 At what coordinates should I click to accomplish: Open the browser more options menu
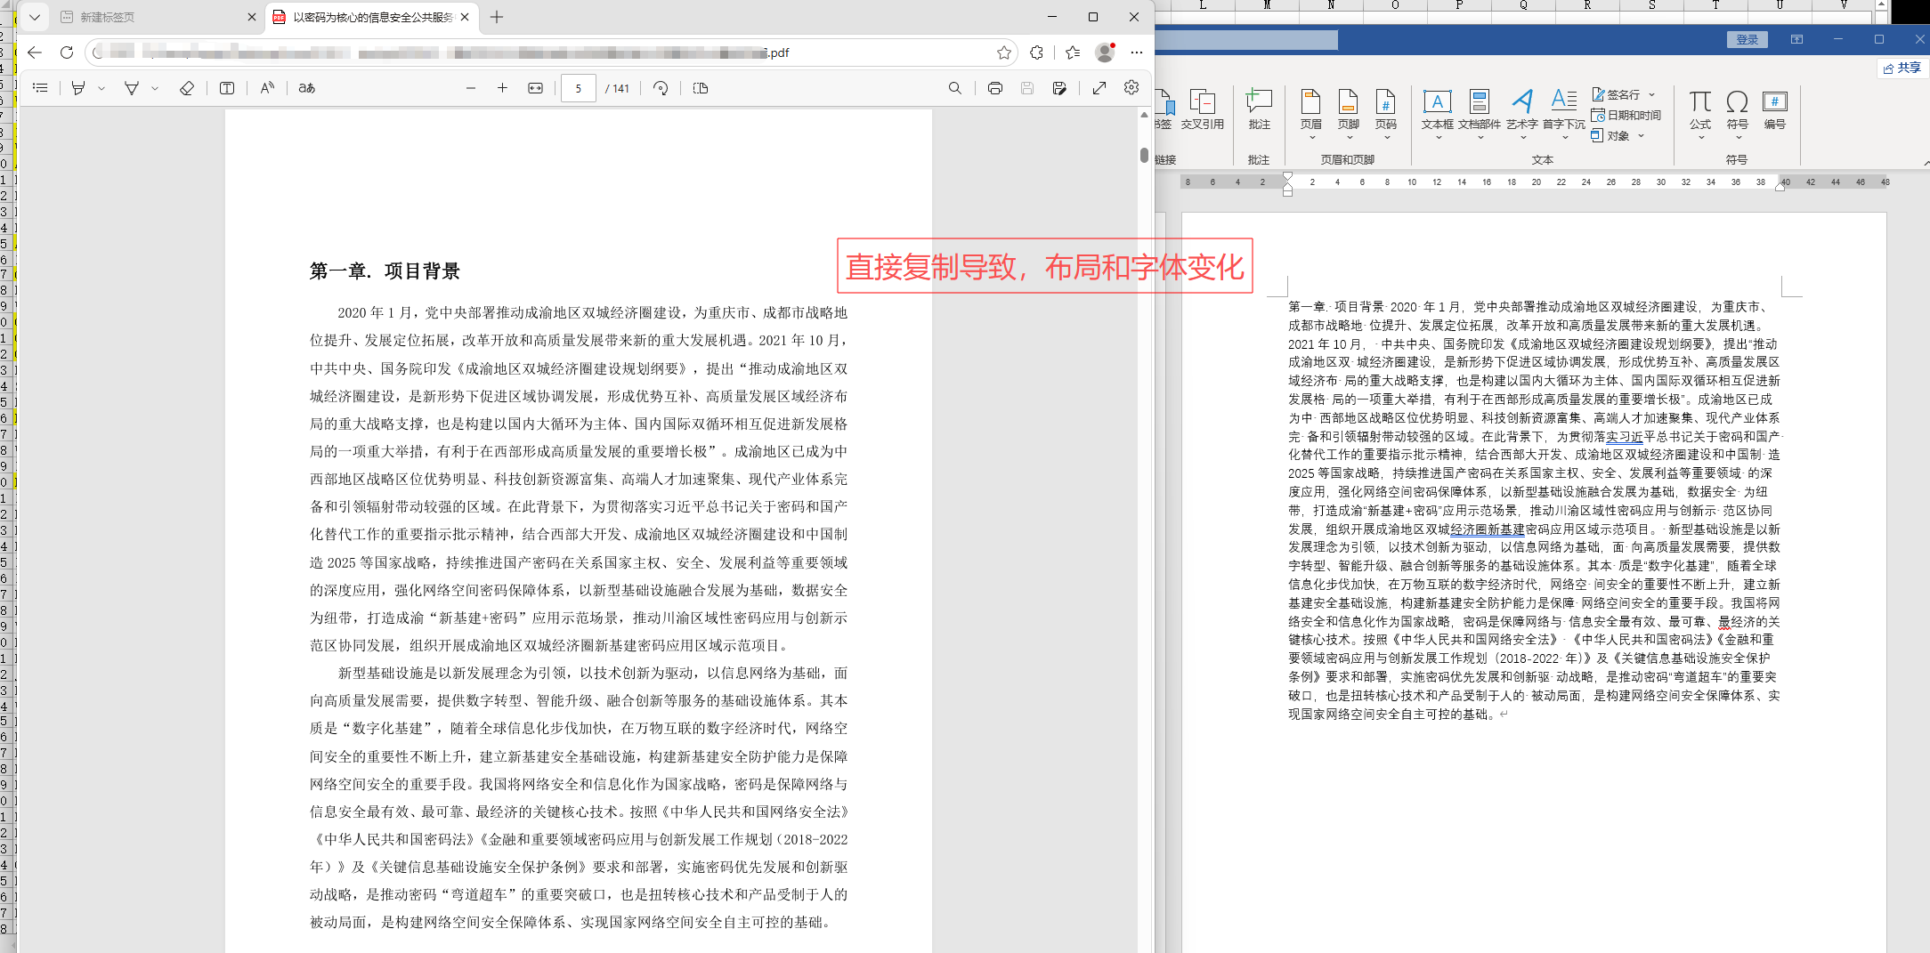pyautogui.click(x=1137, y=52)
